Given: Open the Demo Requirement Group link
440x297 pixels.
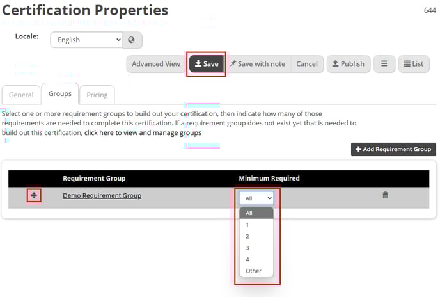Looking at the screenshot, I should tap(102, 196).
